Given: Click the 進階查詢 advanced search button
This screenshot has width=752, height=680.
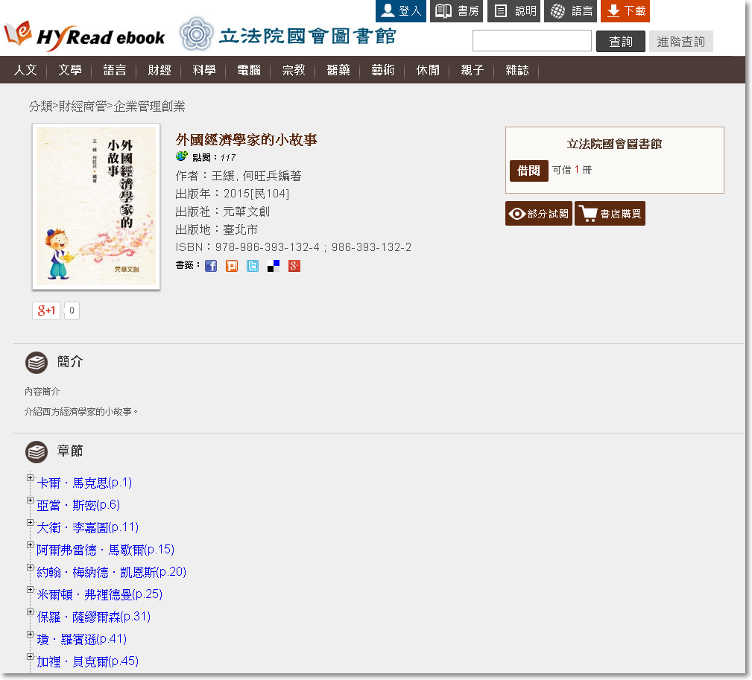Looking at the screenshot, I should pos(680,42).
